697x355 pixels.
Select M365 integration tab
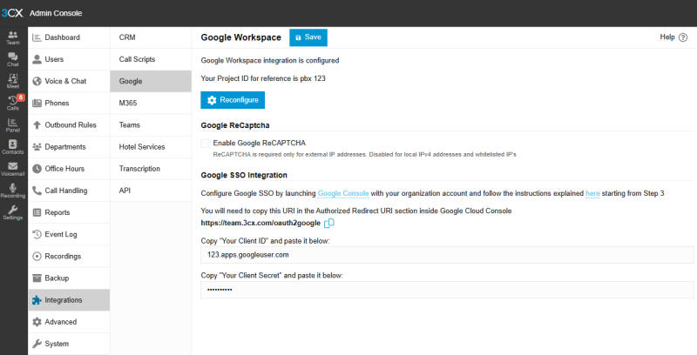(x=151, y=103)
